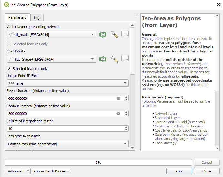
Task: Clear the Size of Iso-Area value
Action: tap(118, 98)
